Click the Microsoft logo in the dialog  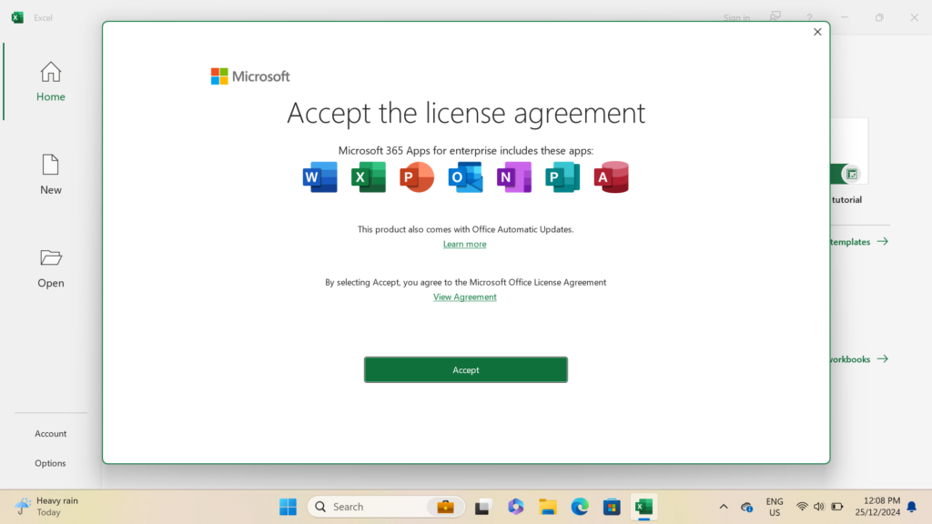[250, 76]
